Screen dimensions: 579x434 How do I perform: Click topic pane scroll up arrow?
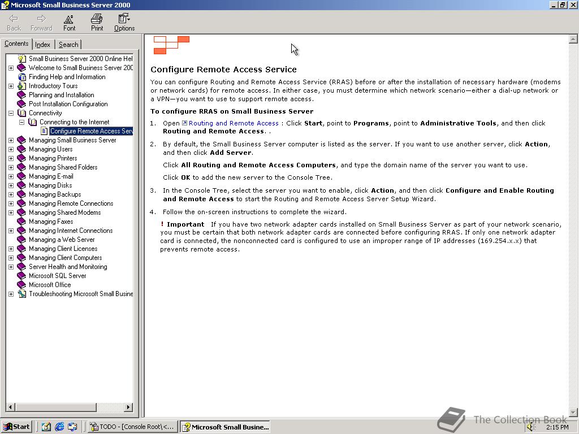pyautogui.click(x=573, y=39)
